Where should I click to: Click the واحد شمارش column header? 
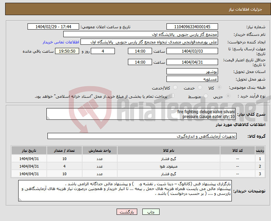tap(100, 150)
